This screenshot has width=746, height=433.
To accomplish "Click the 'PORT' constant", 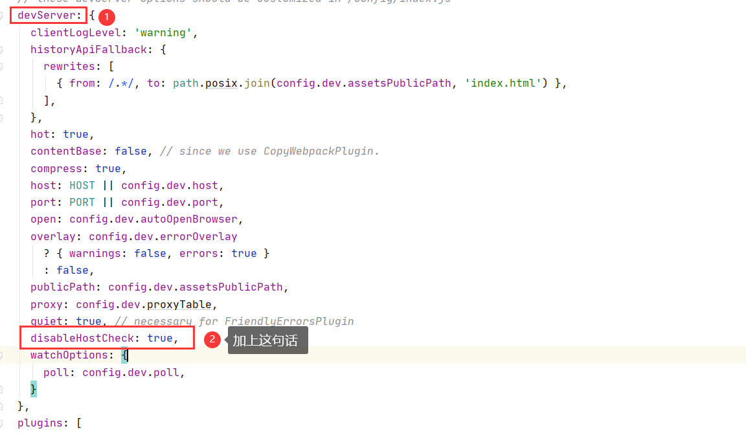I will (x=82, y=202).
